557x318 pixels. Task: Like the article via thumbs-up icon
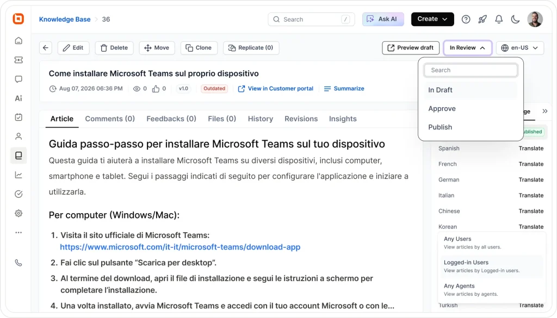click(156, 89)
